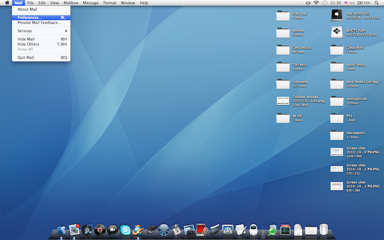
Task: Select Screen shot thumbnail sized 570×232
Action: tap(337, 169)
